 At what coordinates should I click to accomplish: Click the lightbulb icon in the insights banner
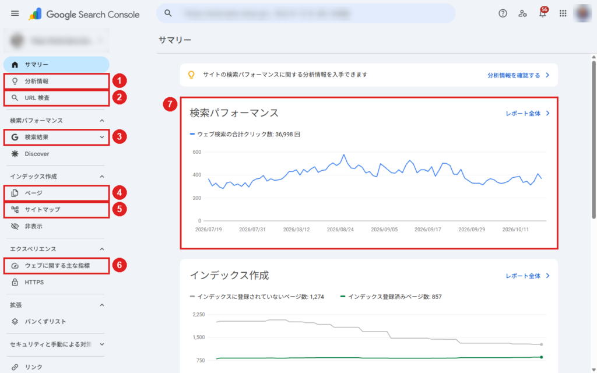(x=191, y=75)
